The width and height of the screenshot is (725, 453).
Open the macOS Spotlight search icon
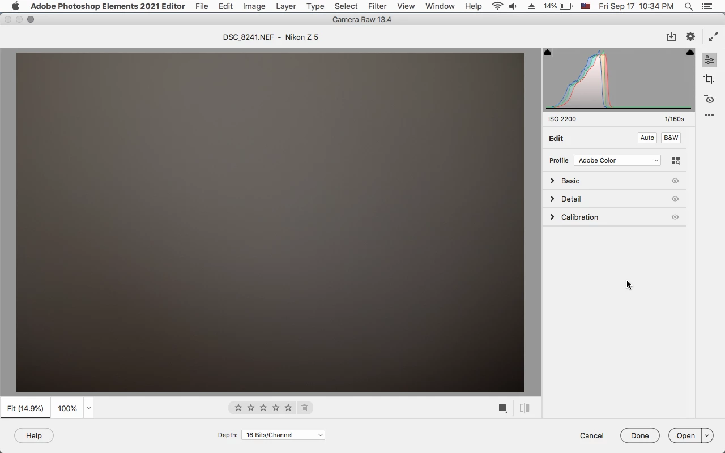689,6
